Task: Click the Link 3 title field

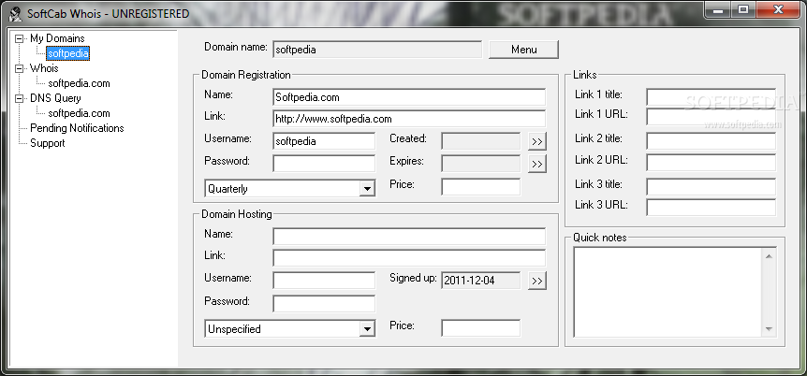Action: coord(711,187)
